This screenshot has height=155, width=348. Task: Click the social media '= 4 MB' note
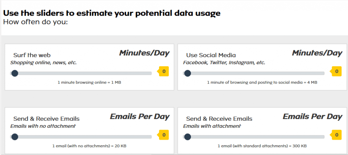(262, 83)
